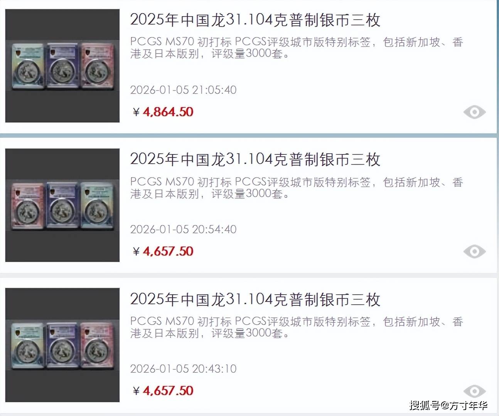499x416 pixels.
Task: Open the third 2025年中国龙 silver coin title
Action: click(x=255, y=299)
